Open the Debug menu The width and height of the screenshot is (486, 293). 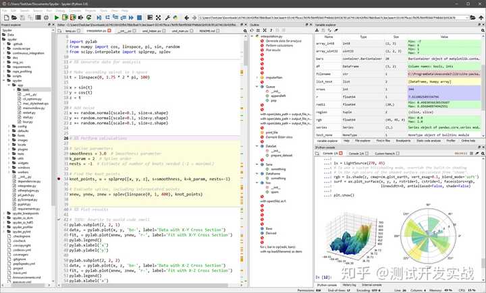[x=60, y=11]
